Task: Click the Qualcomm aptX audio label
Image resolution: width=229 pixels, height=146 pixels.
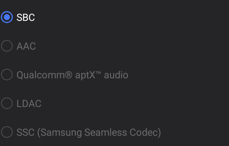Action: tap(72, 75)
